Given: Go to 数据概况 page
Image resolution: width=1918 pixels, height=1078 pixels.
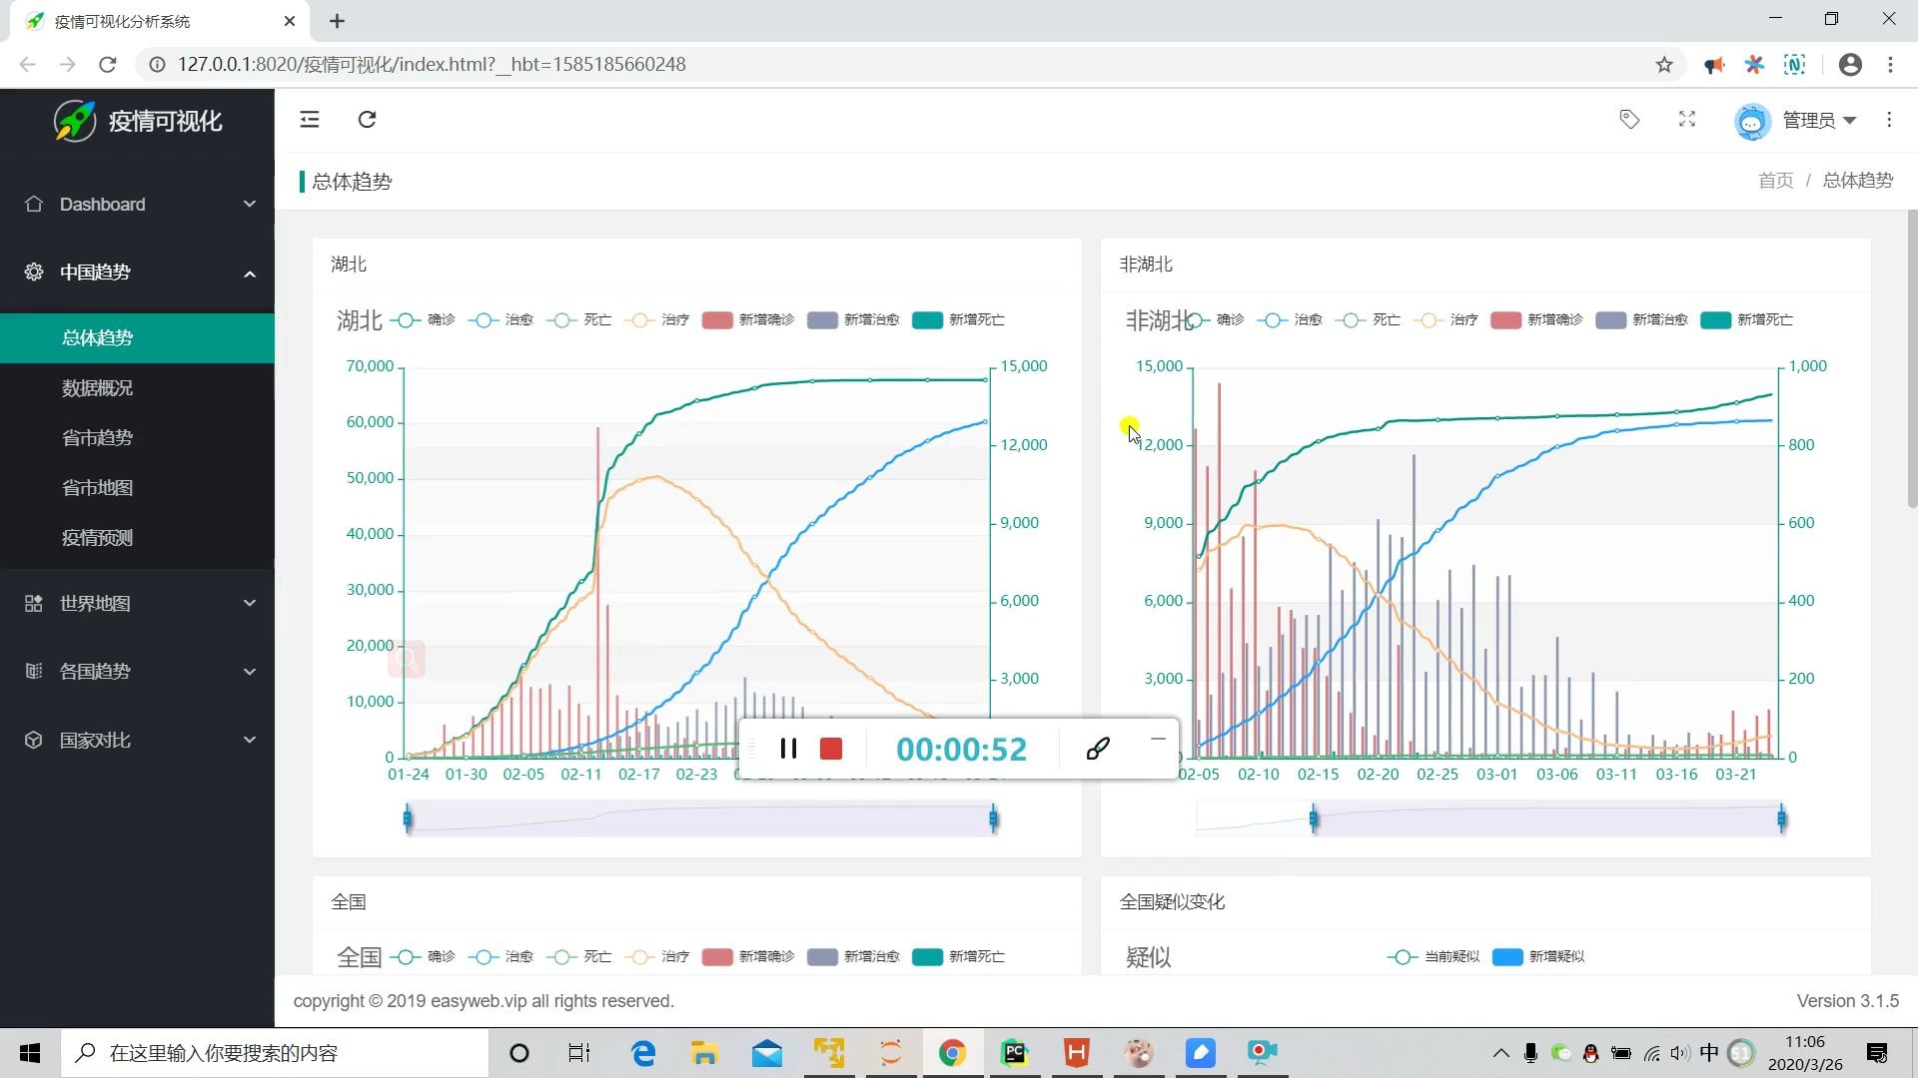Looking at the screenshot, I should click(x=137, y=387).
